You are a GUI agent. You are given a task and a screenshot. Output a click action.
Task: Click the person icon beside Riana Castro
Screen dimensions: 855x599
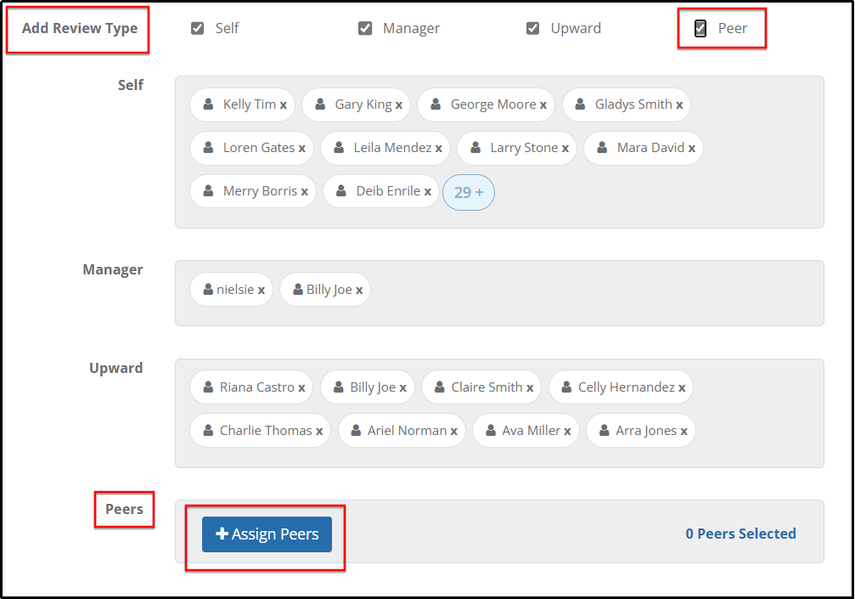pos(208,387)
